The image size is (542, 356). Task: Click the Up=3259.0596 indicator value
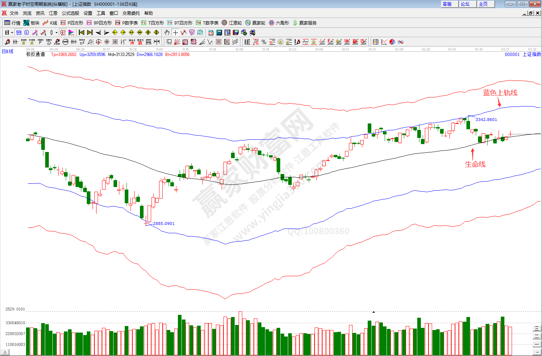pos(93,55)
